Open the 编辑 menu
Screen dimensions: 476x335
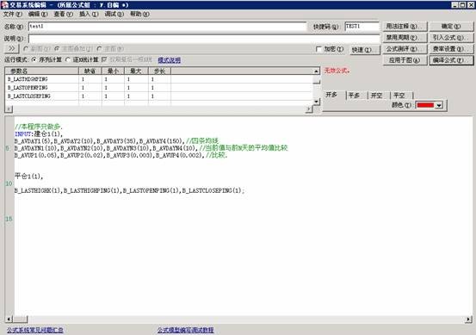pyautogui.click(x=38, y=14)
